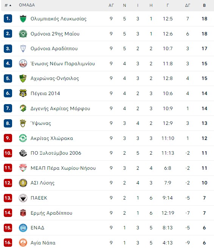Click the Ερμής Αραδίππου red crest
The image size is (214, 249).
coord(23,213)
